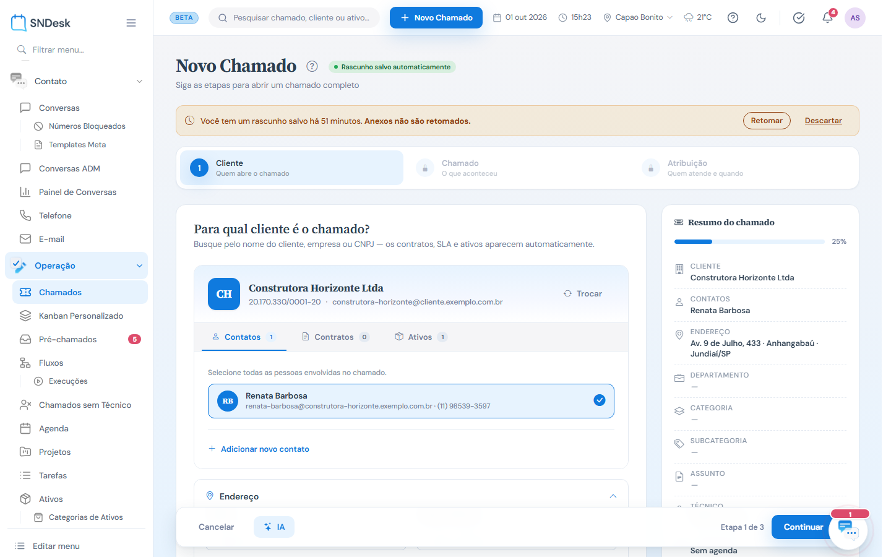Screen dimensions: 891x557
Task: Collapse the Operação menu section
Action: pyautogui.click(x=139, y=266)
